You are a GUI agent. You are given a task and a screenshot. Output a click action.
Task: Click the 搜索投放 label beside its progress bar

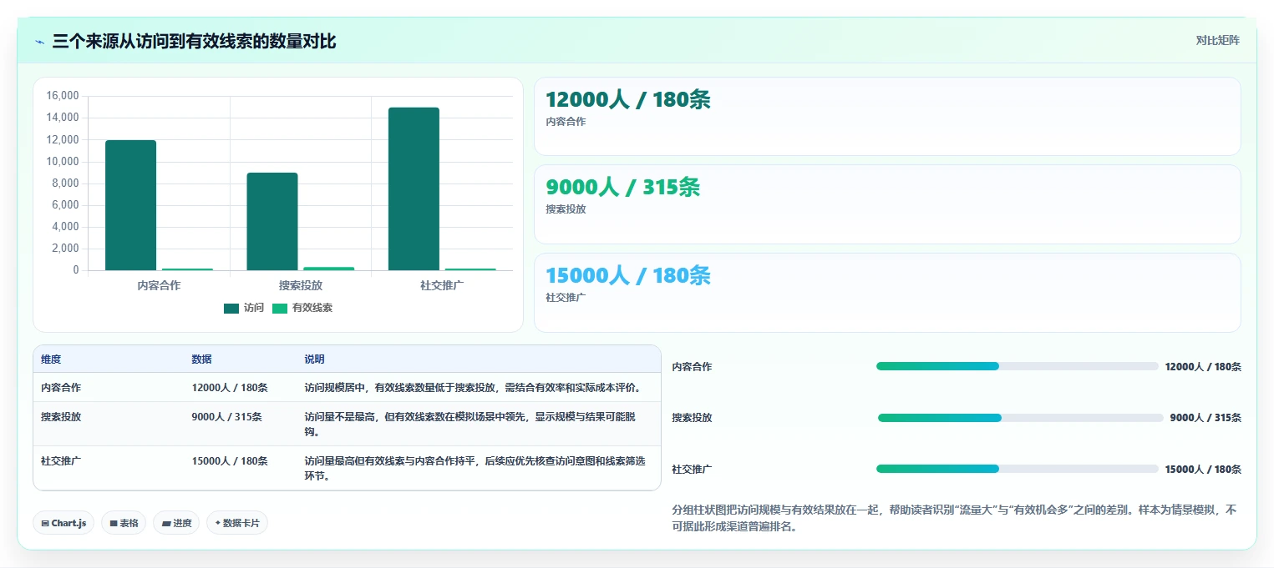pyautogui.click(x=693, y=418)
